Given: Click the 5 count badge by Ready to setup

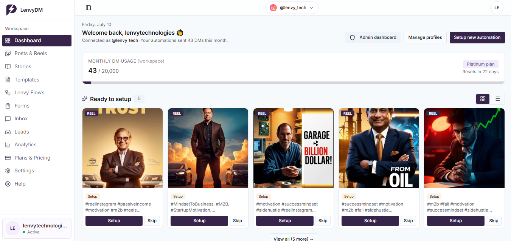Looking at the screenshot, I should coord(139,99).
